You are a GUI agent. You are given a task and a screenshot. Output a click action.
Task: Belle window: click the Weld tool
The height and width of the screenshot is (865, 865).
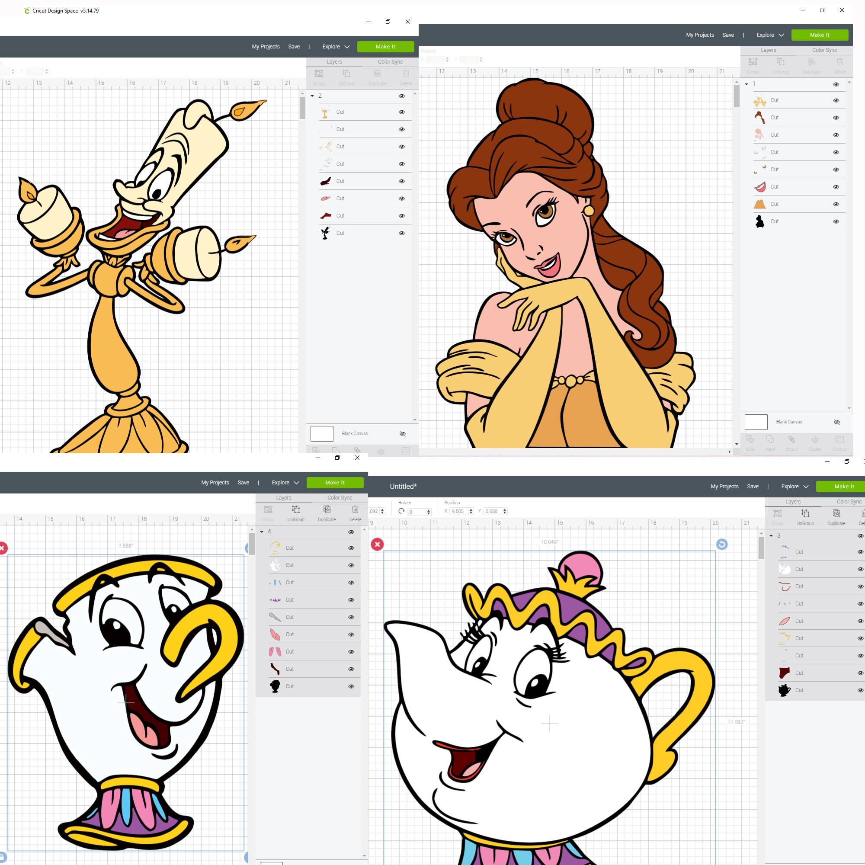coord(770,440)
